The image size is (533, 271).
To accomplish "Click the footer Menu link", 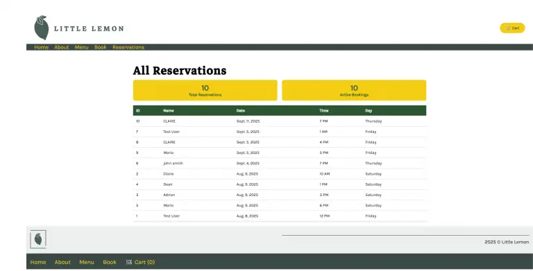I will click(x=87, y=262).
